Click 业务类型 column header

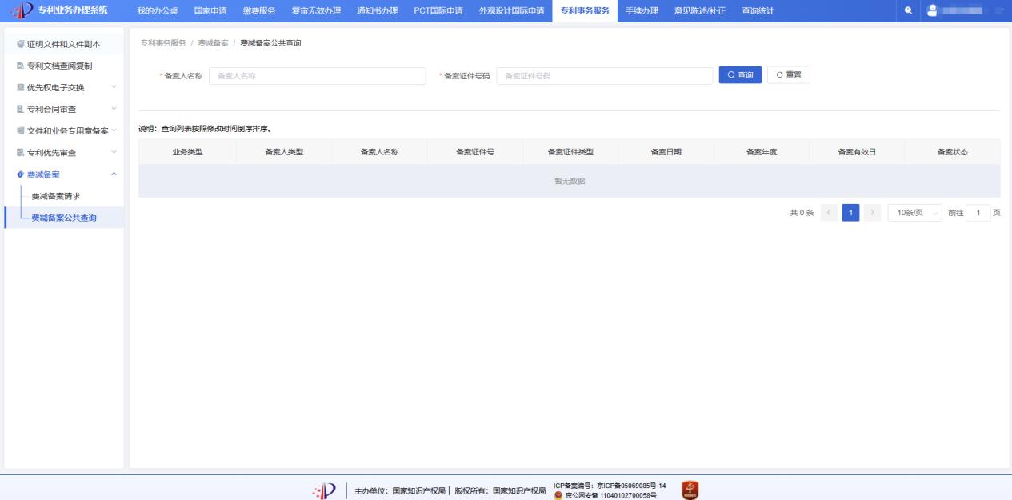tap(188, 152)
